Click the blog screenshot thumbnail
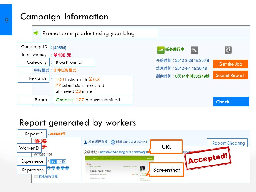This screenshot has width=256, height=192. click(119, 169)
